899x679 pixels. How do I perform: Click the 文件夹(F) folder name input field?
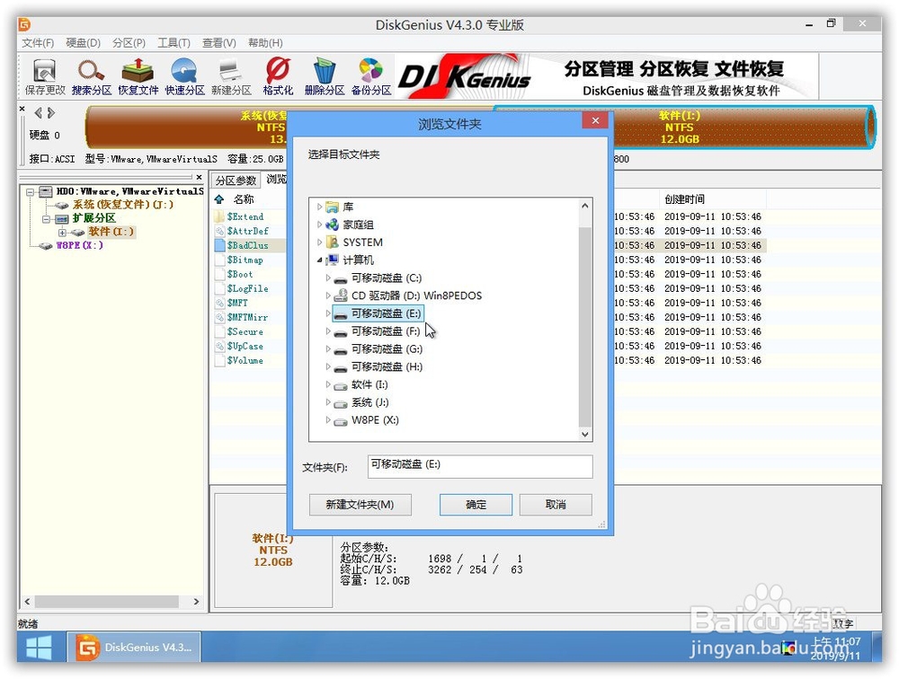(479, 467)
